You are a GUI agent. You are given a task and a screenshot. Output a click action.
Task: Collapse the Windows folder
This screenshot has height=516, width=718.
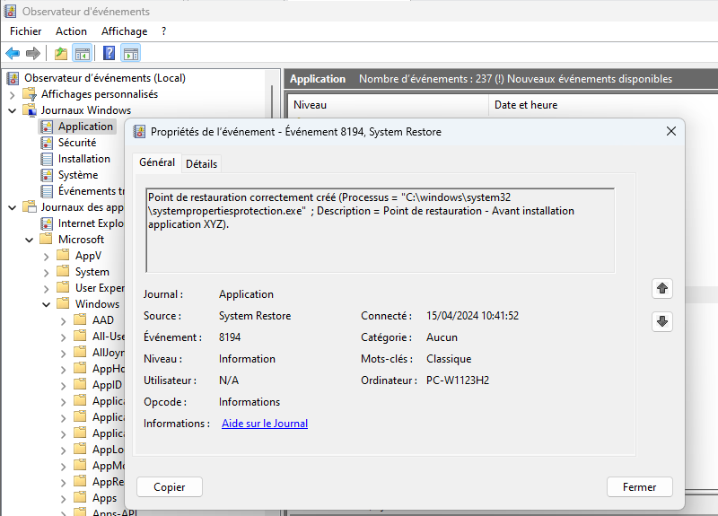(47, 304)
